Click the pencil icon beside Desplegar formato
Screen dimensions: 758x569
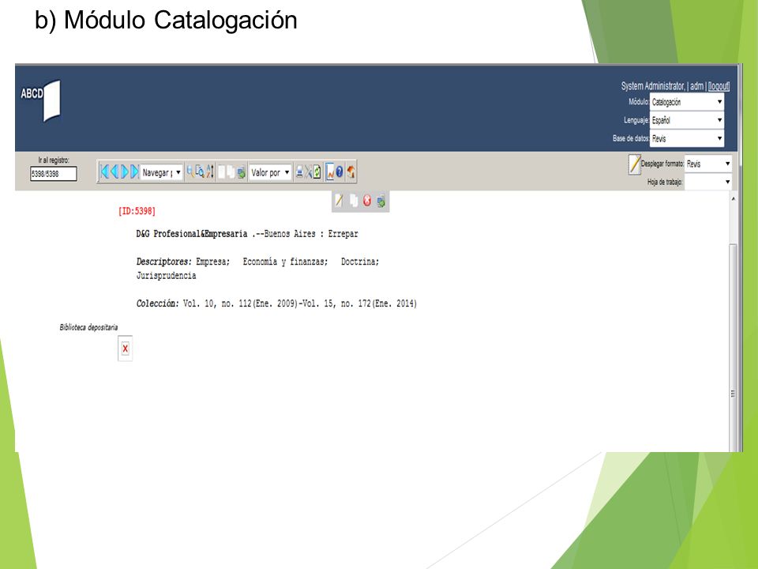(634, 164)
